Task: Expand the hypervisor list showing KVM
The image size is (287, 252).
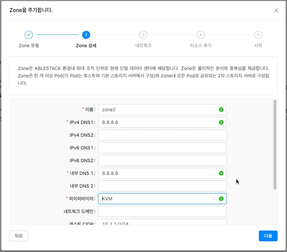Action: [x=158, y=198]
